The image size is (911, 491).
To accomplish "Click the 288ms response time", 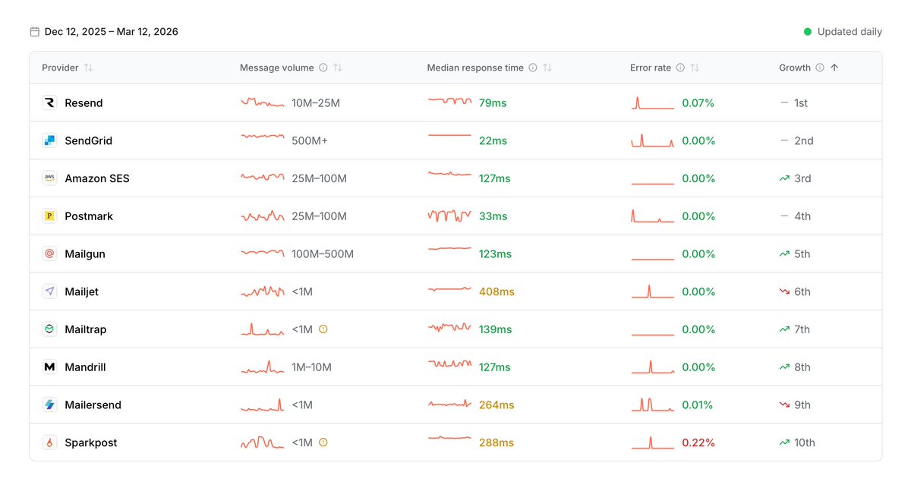I will (x=496, y=442).
